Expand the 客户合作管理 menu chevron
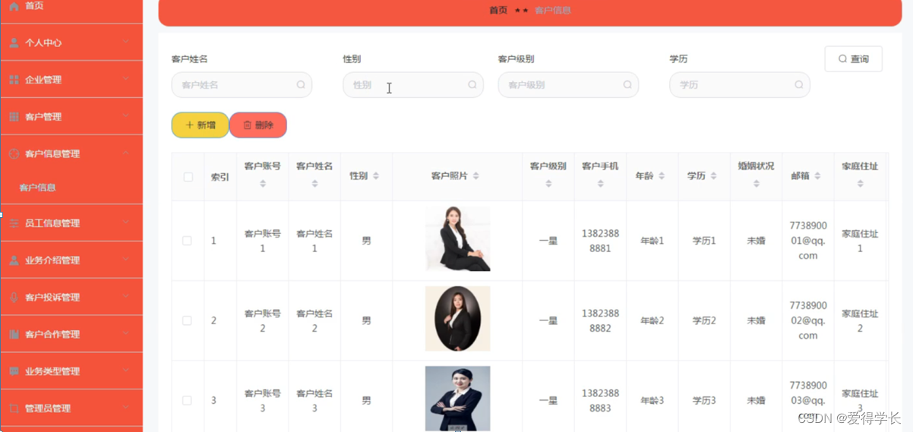The image size is (913, 432). click(126, 333)
